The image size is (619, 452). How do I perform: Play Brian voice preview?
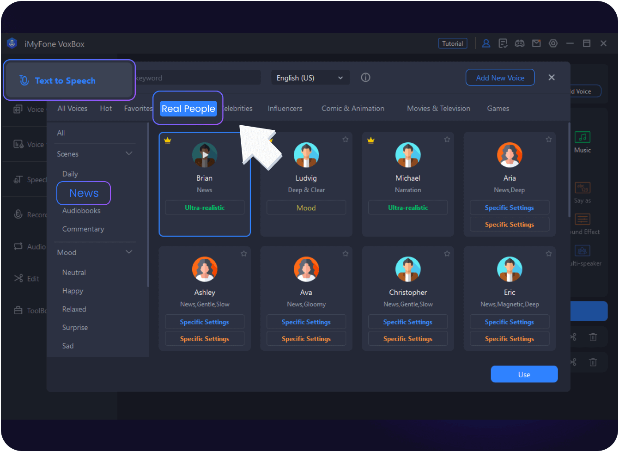coord(205,155)
